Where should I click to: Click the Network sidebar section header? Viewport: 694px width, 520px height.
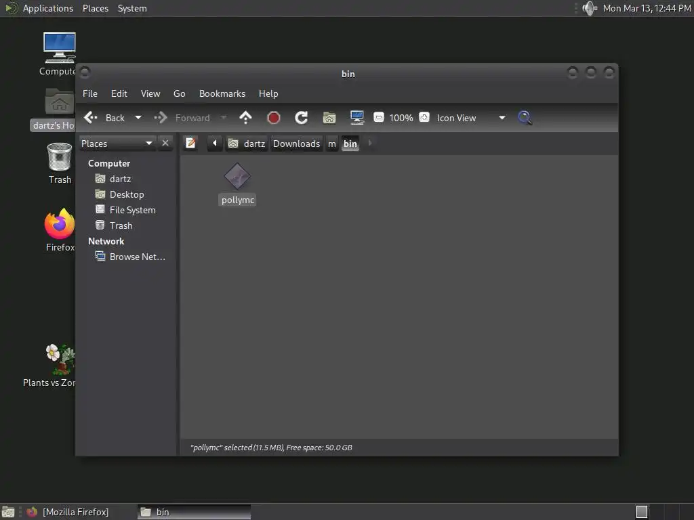(x=106, y=241)
